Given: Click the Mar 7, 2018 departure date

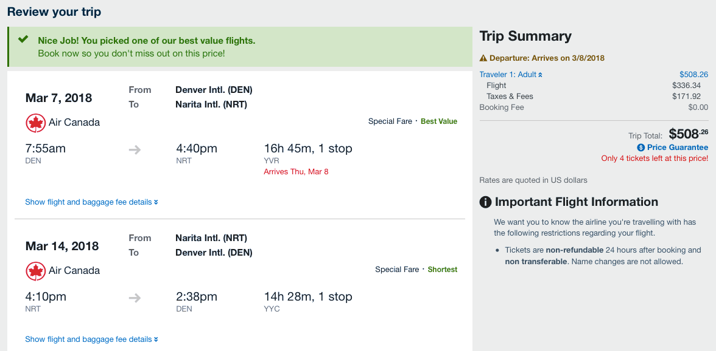Looking at the screenshot, I should (58, 98).
